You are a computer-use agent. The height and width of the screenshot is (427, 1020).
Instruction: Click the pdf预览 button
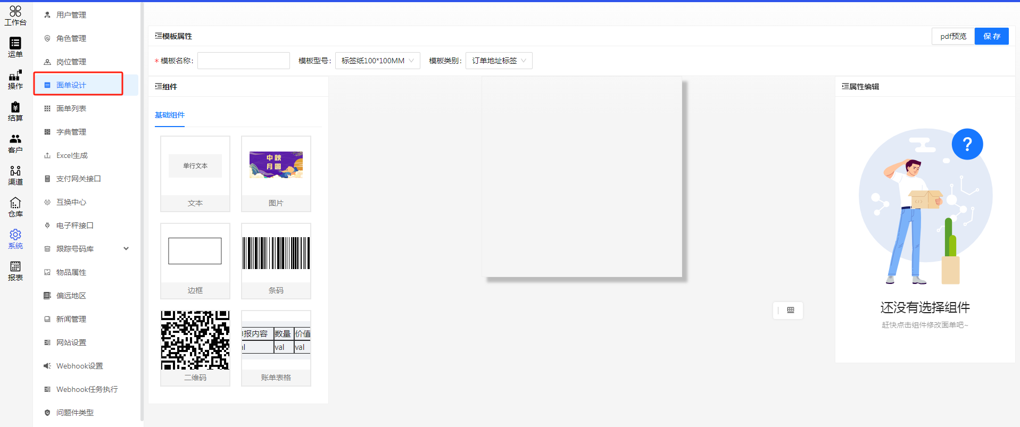953,36
